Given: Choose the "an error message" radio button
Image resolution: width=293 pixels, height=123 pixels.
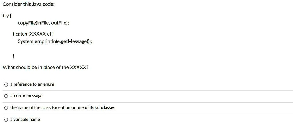Looking at the screenshot, I should 6,96.
